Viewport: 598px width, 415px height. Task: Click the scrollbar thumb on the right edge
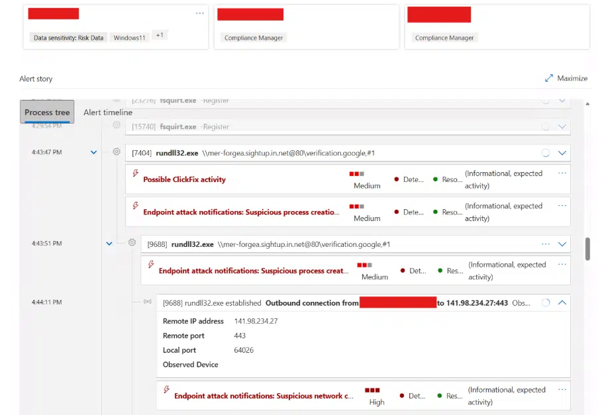(x=587, y=248)
